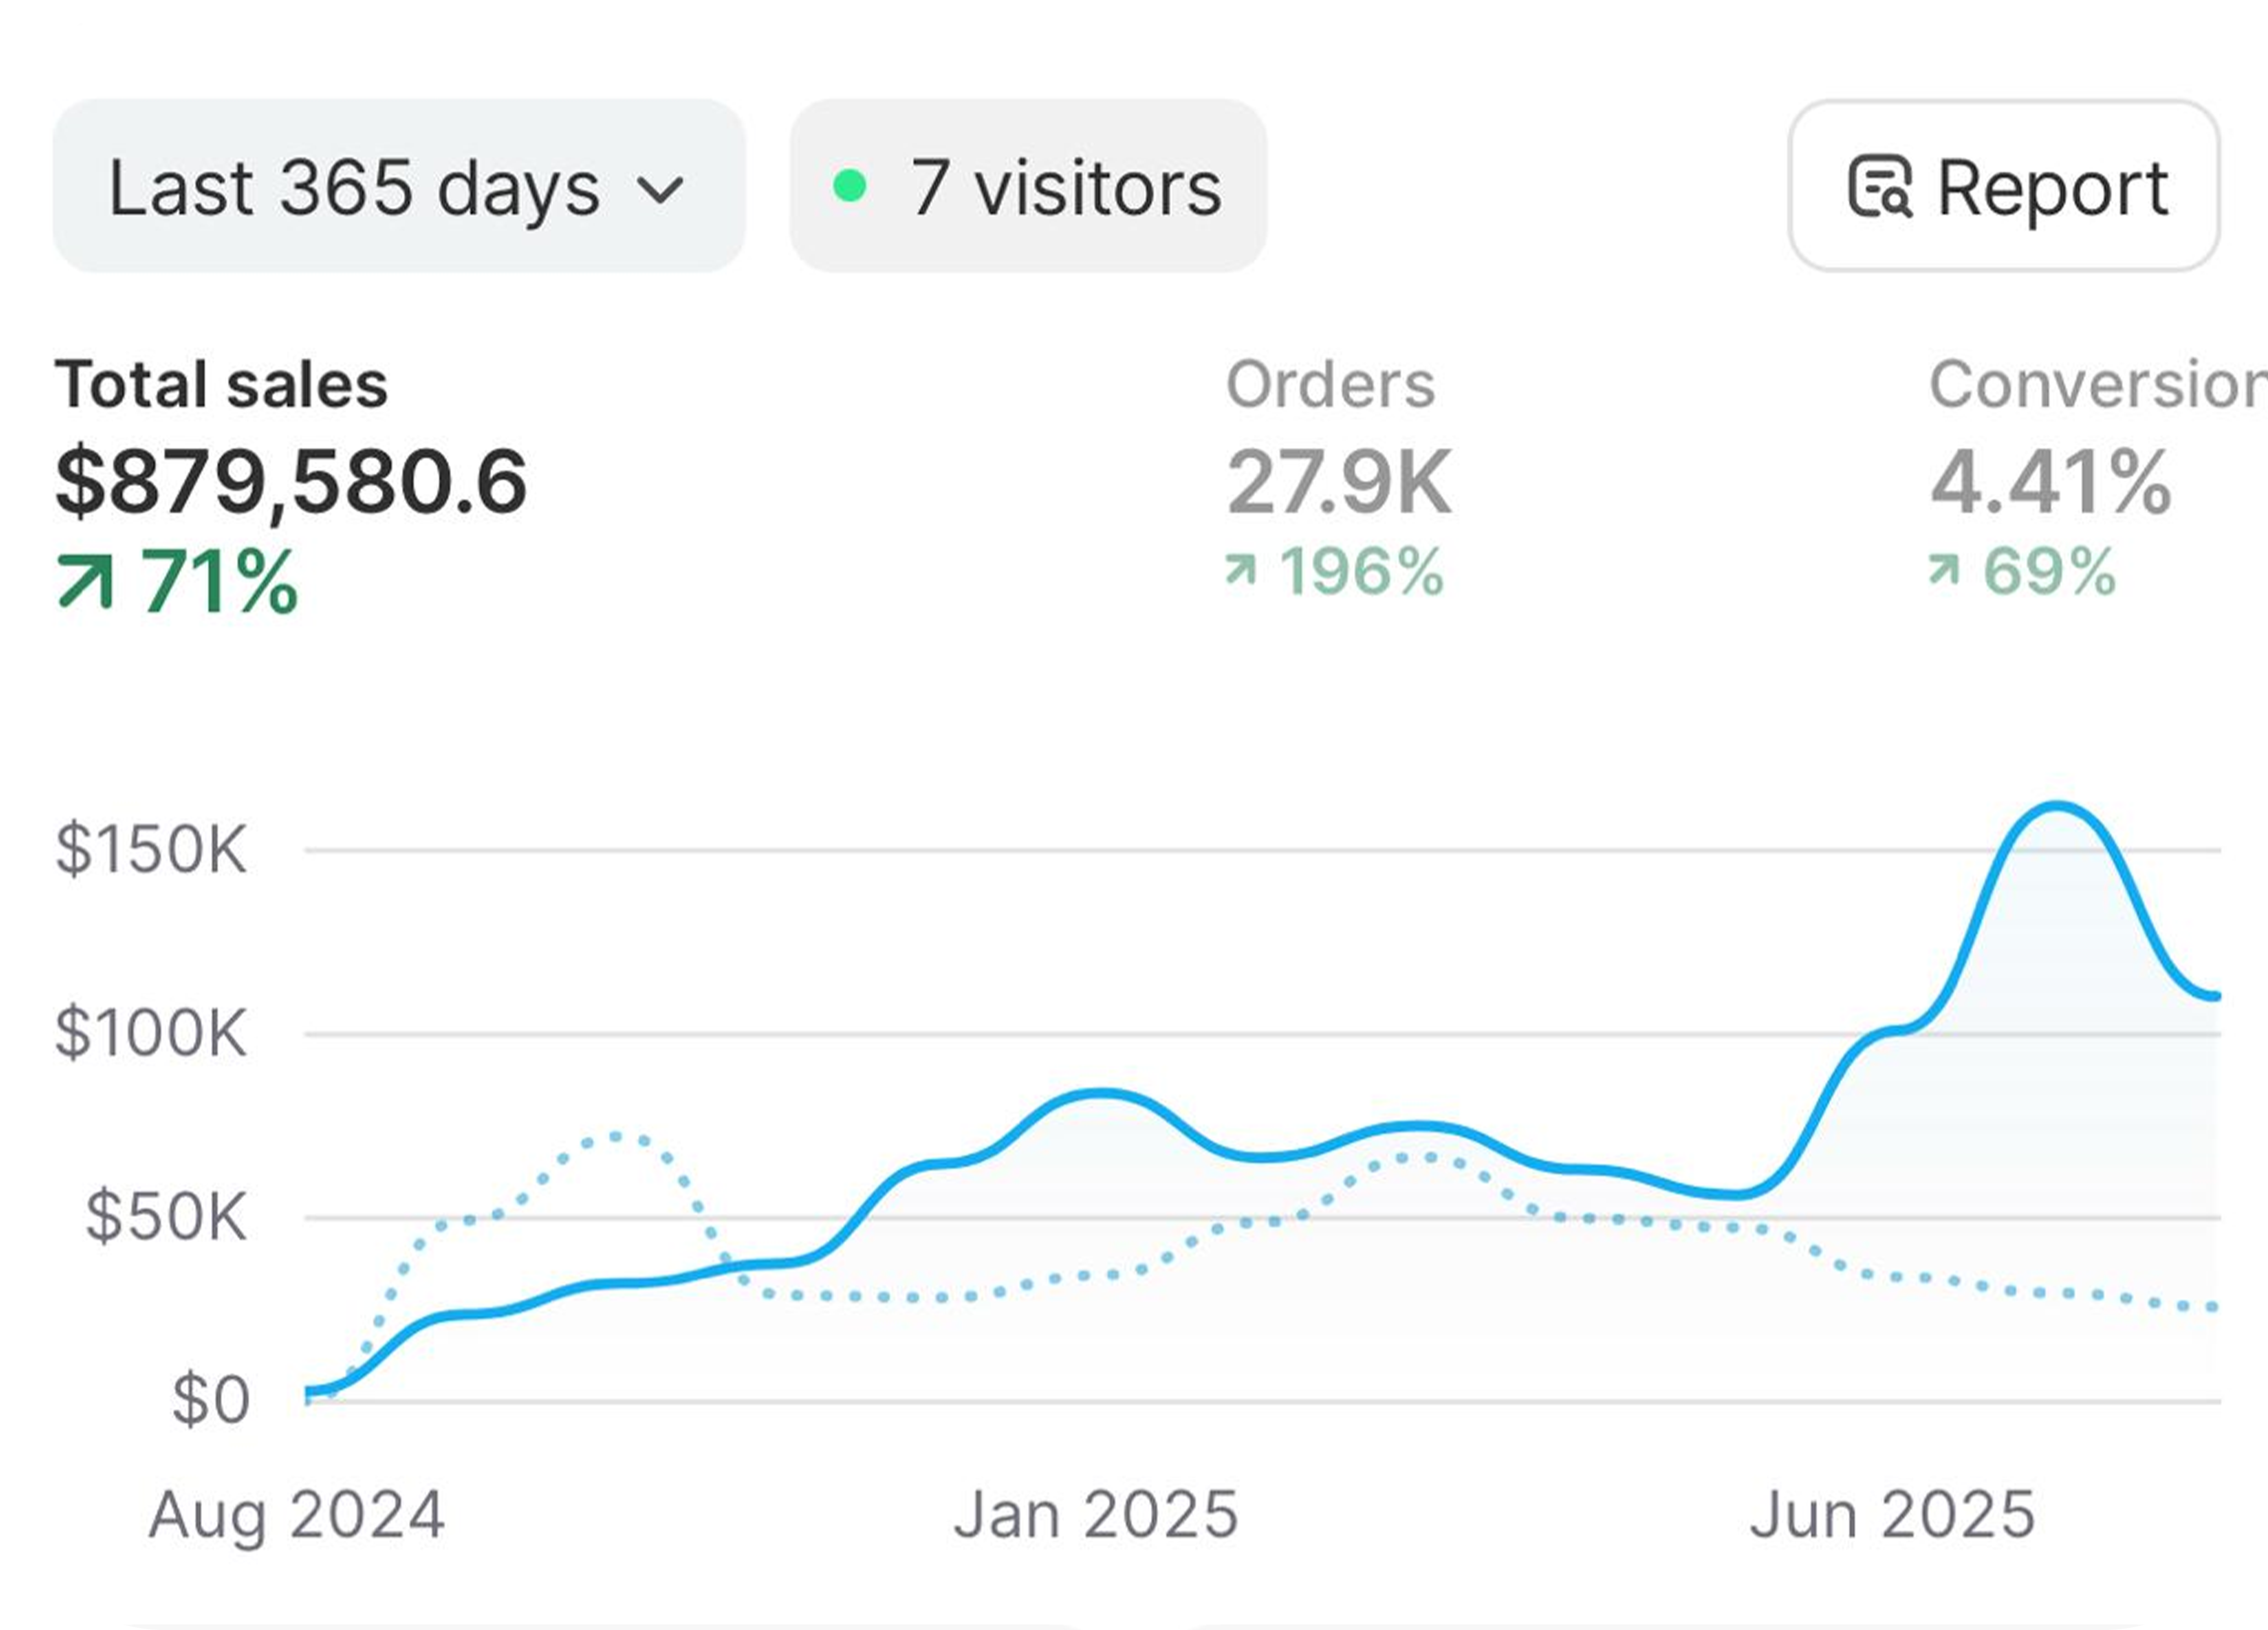The image size is (2268, 1630).
Task: Click the $150K y-axis label
Action: coord(150,850)
